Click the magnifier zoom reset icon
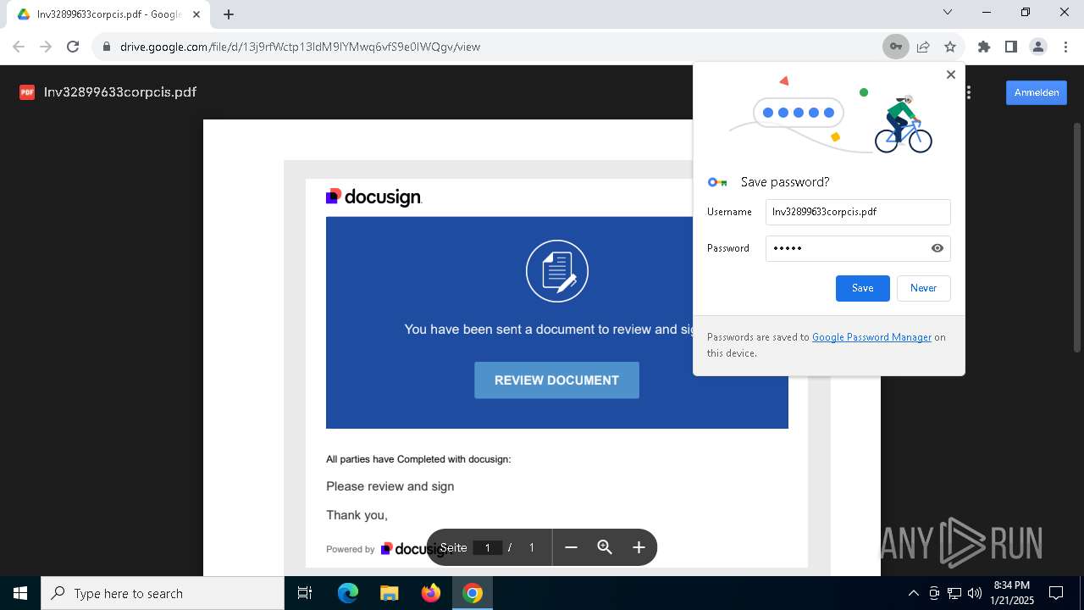Viewport: 1084px width, 610px height. [605, 547]
